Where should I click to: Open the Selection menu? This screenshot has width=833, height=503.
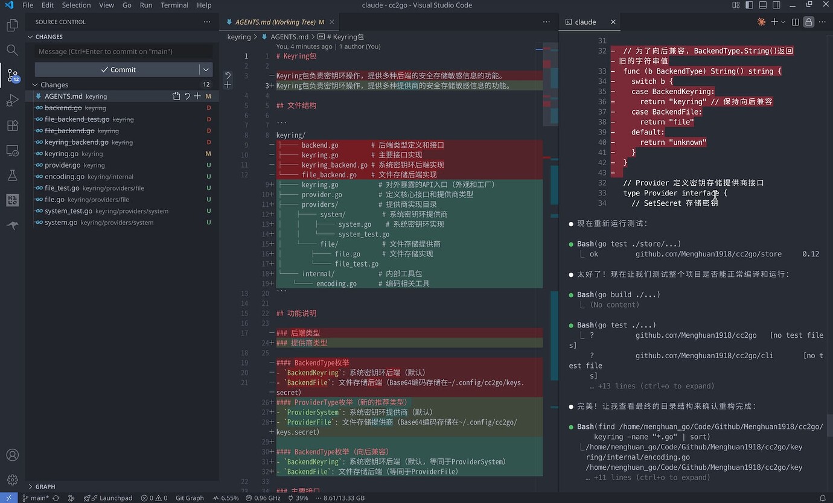[x=76, y=5]
